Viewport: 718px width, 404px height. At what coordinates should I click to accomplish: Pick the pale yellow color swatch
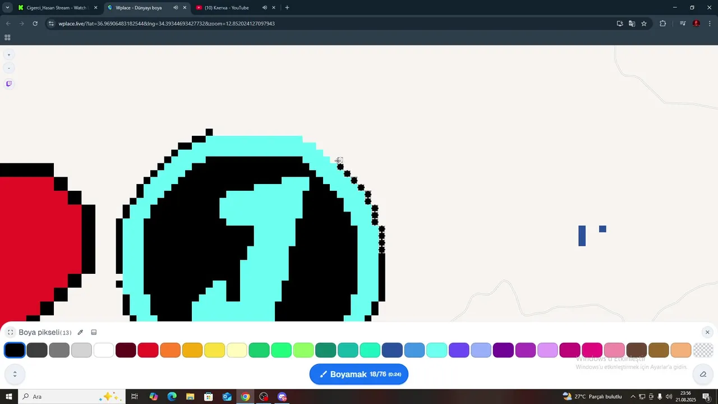click(237, 350)
